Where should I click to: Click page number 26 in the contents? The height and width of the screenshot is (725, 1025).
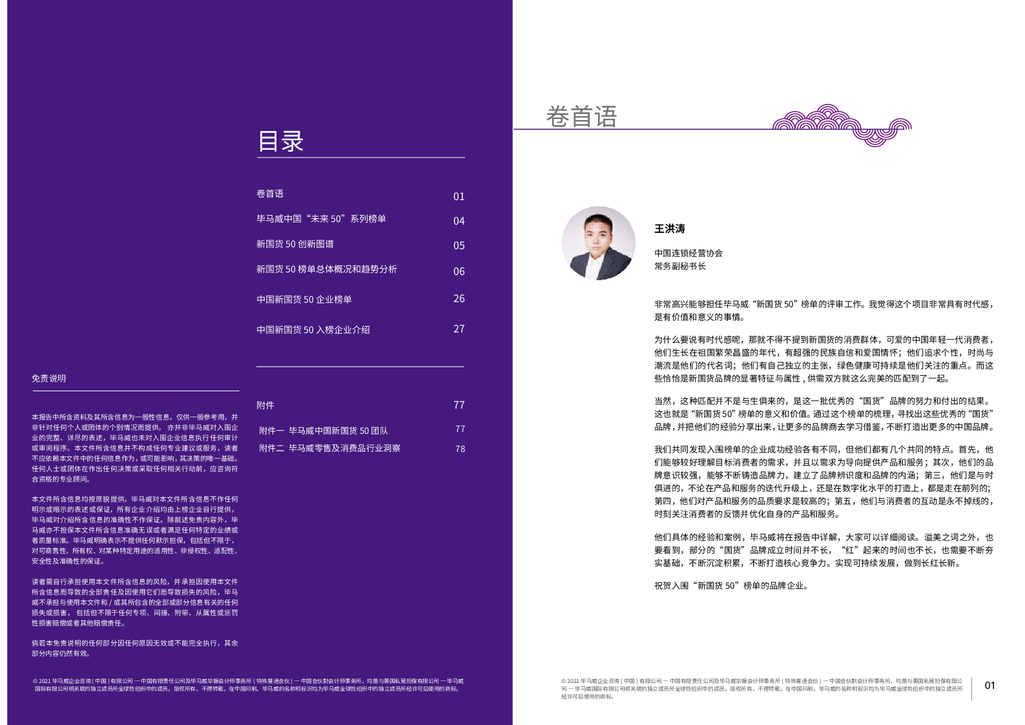pyautogui.click(x=459, y=299)
